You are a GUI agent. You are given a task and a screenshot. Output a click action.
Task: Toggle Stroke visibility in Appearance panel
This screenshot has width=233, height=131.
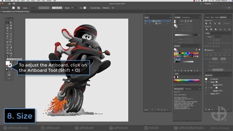click(206, 82)
